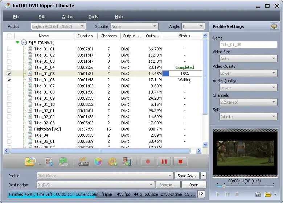Click the Open destination button
Viewport: 283px width, 203px height.
click(193, 185)
